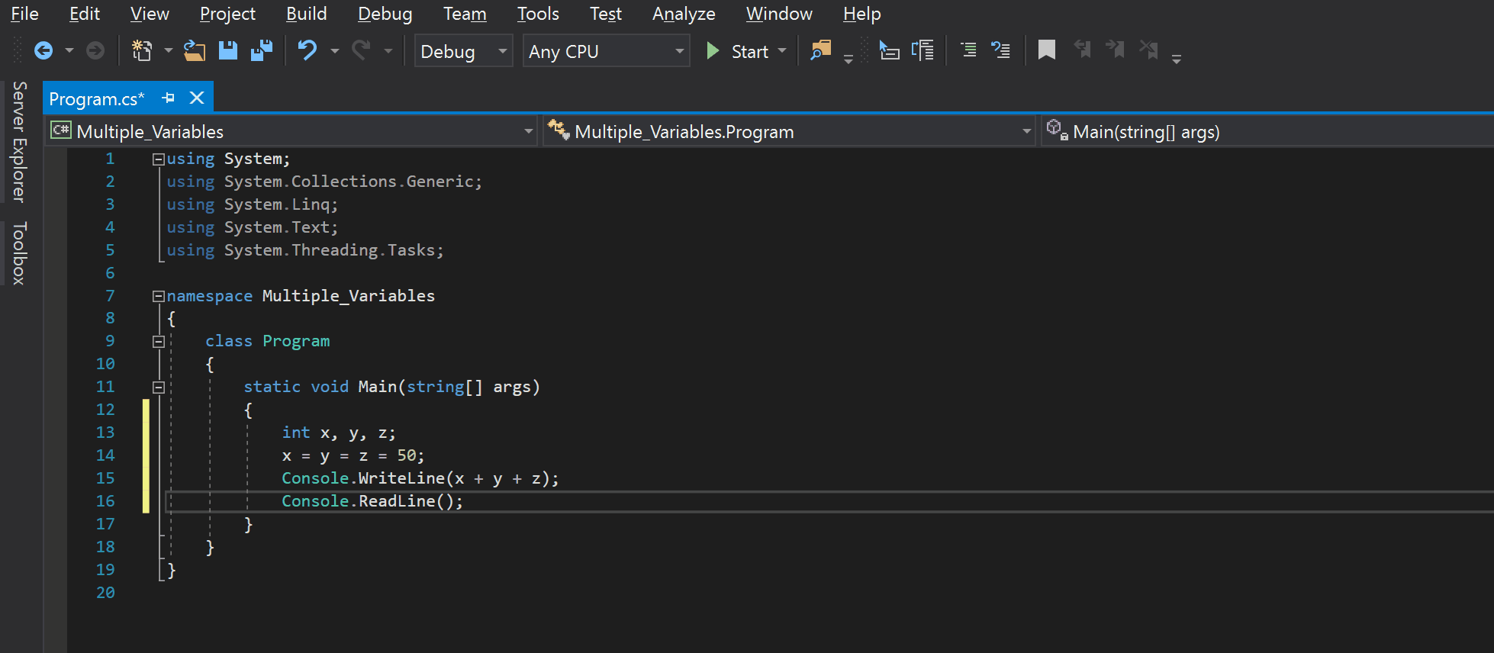Open the Window menu

pyautogui.click(x=779, y=14)
